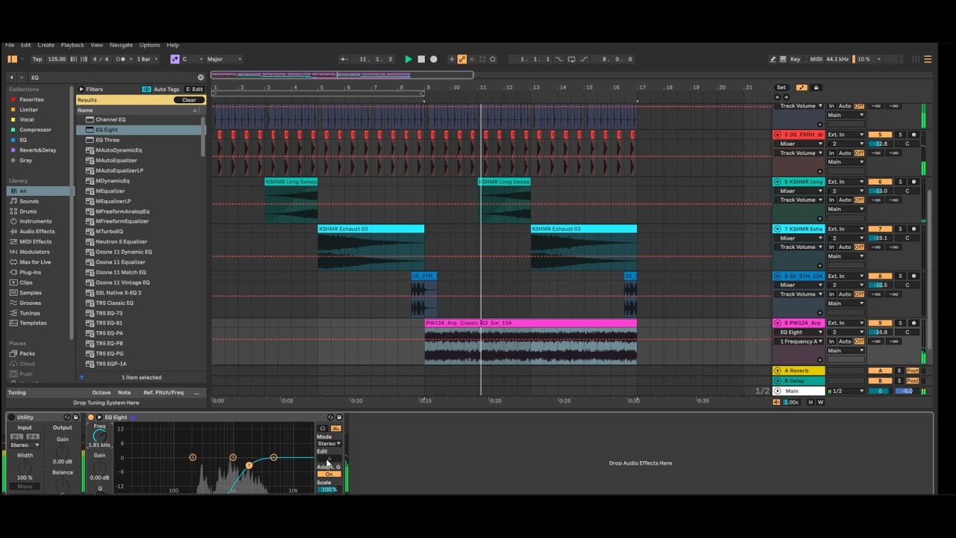Open the hamburger view menu icon at top right
Screen dimensions: 956x538
928,59
